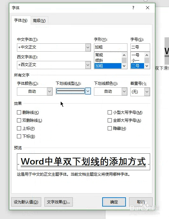The image size is (169, 219).
Task: Select 倾斜 in the 字形 list
Action: (108, 60)
